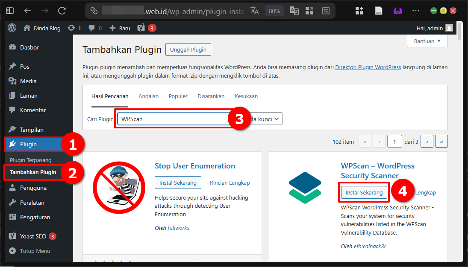Click the updates arrows icon in admin bar

click(x=71, y=28)
